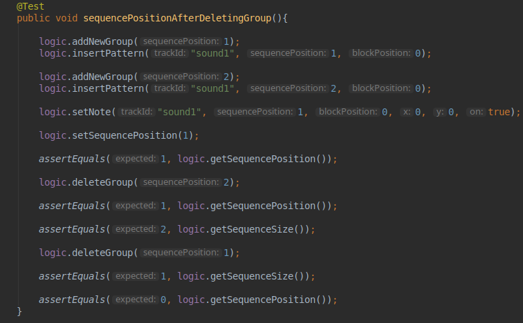Click getSequencePosition on the expected 0 line
This screenshot has height=323, width=523.
[263, 300]
